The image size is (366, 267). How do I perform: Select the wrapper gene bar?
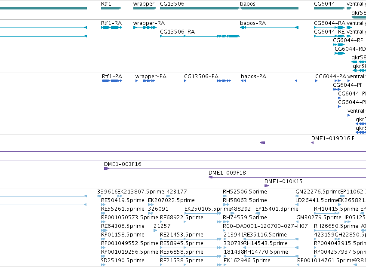pos(145,8)
